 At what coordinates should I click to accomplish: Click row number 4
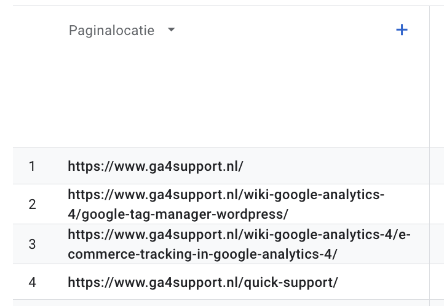[x=32, y=283]
